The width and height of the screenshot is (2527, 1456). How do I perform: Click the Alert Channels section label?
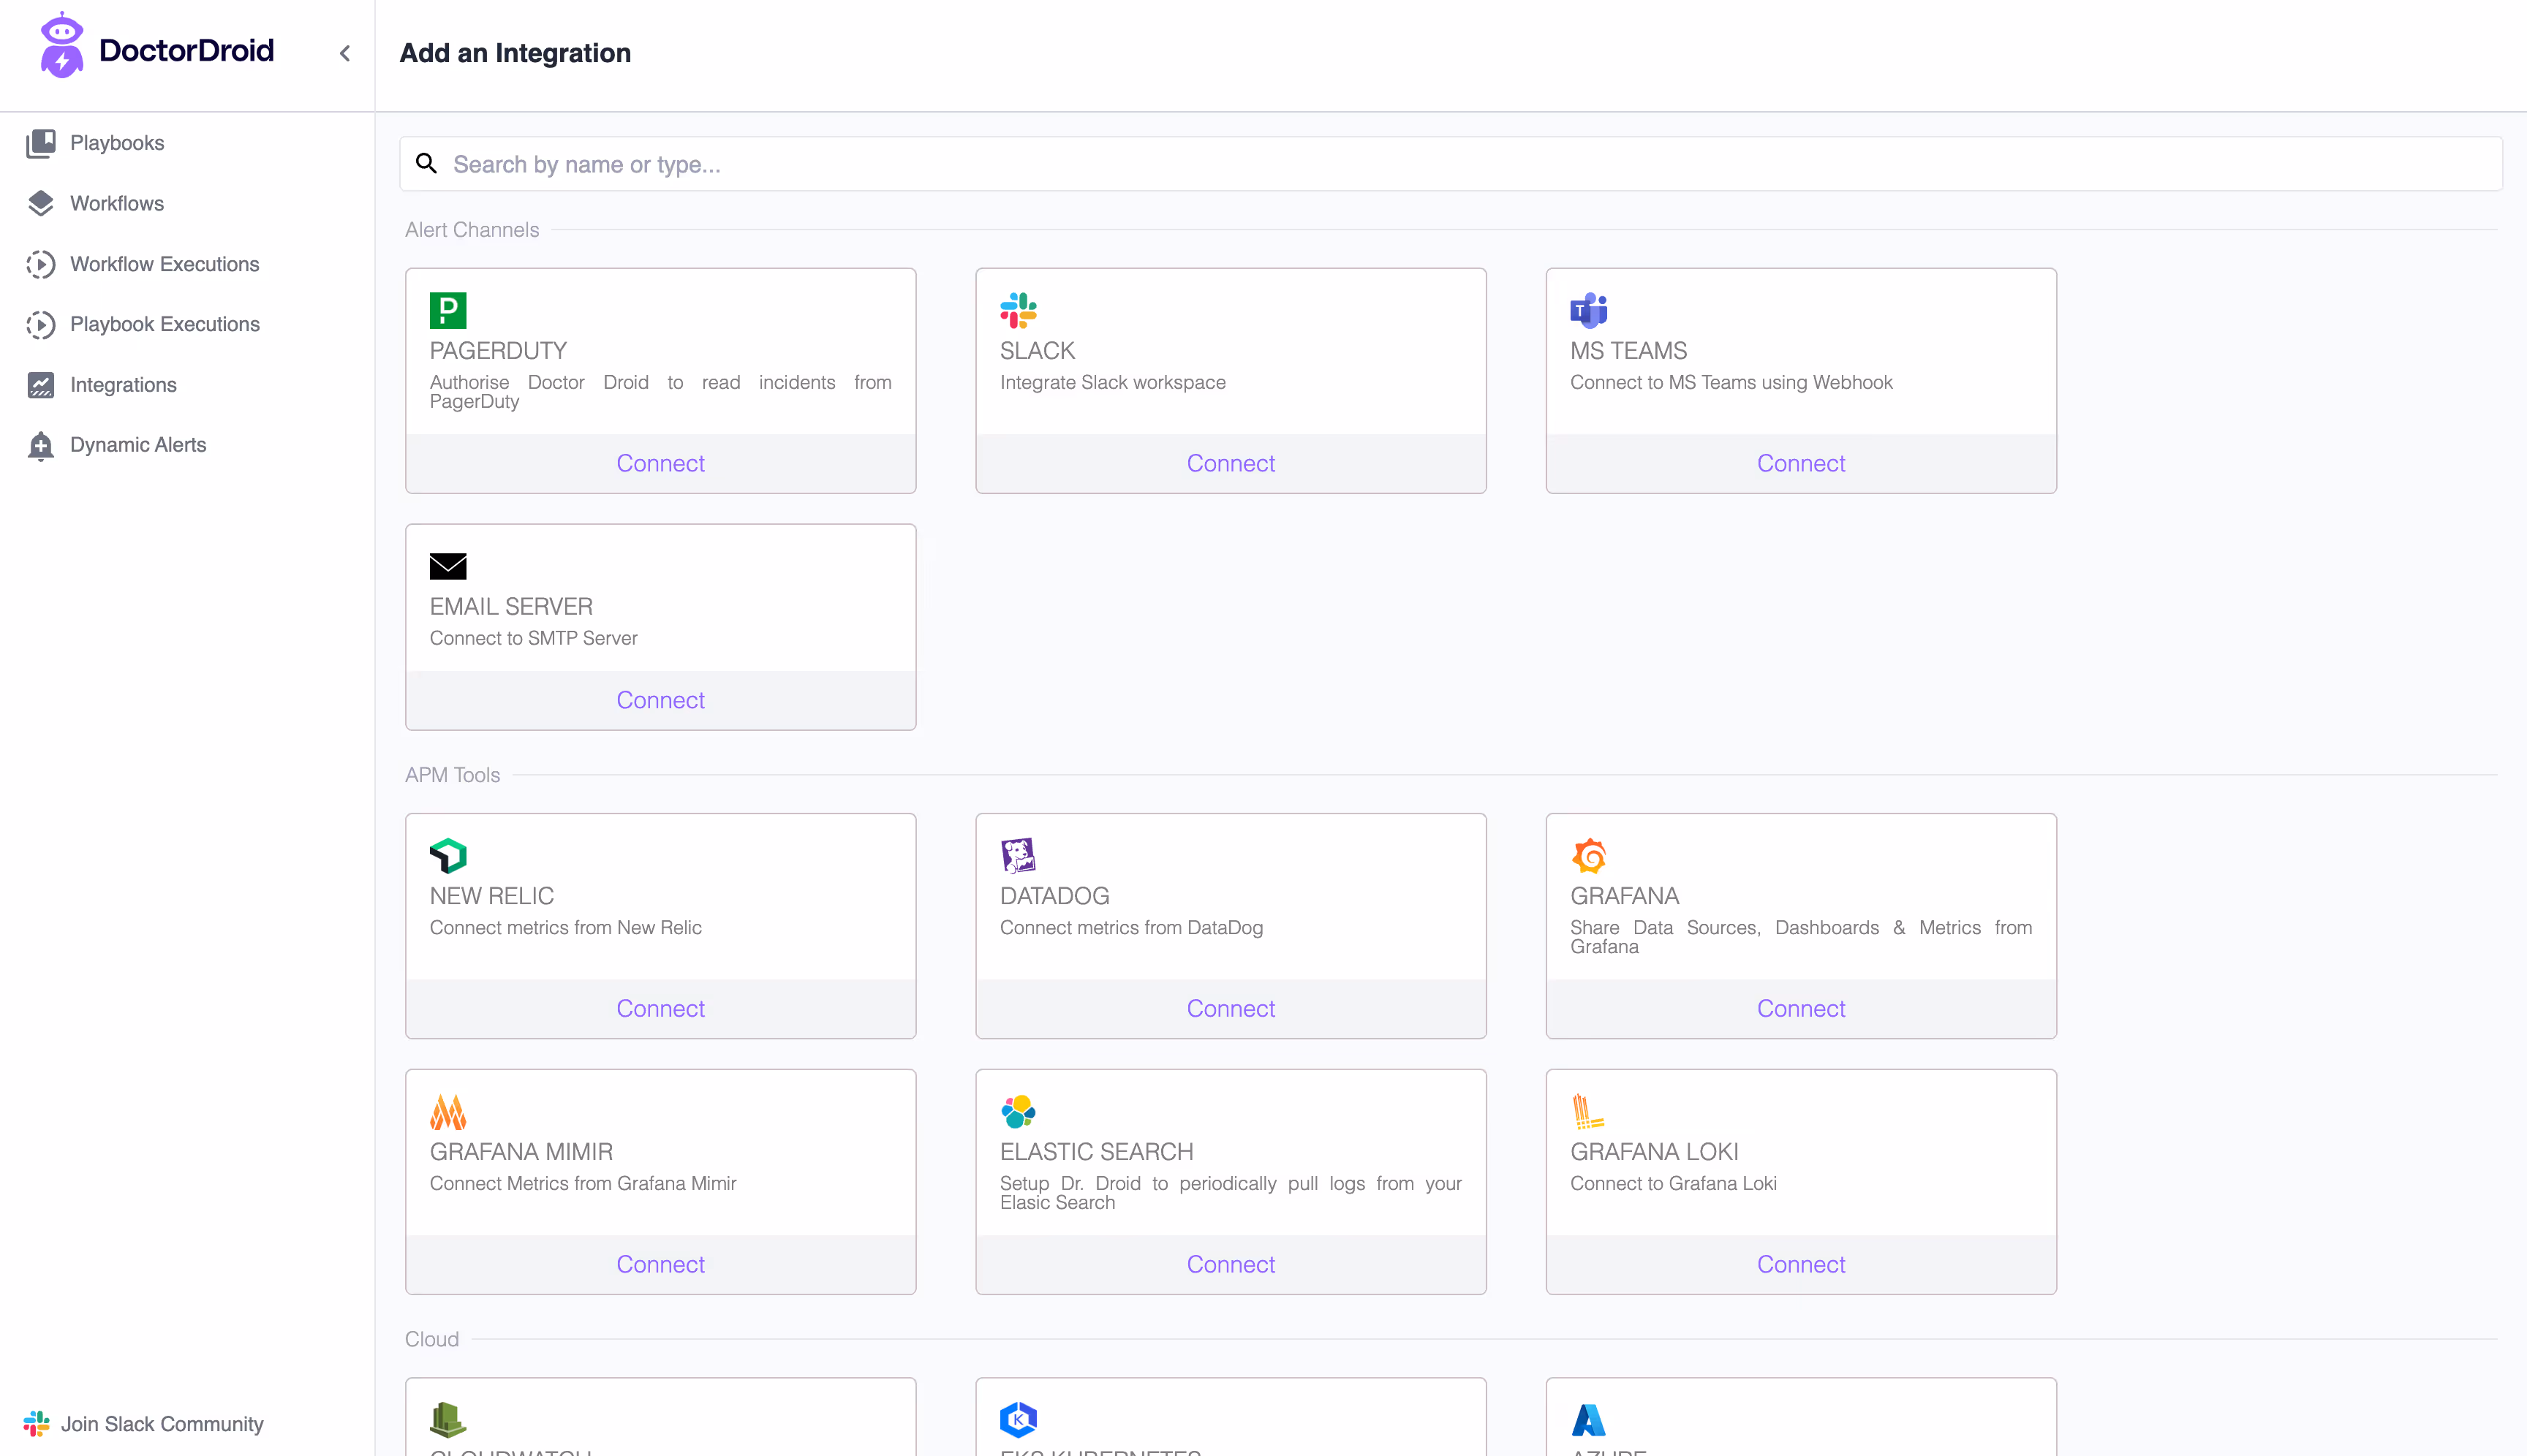(472, 230)
